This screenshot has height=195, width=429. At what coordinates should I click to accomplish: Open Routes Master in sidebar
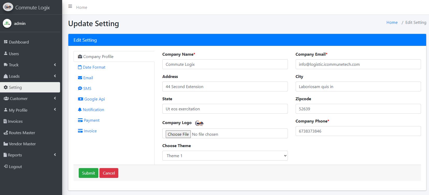pos(22,133)
